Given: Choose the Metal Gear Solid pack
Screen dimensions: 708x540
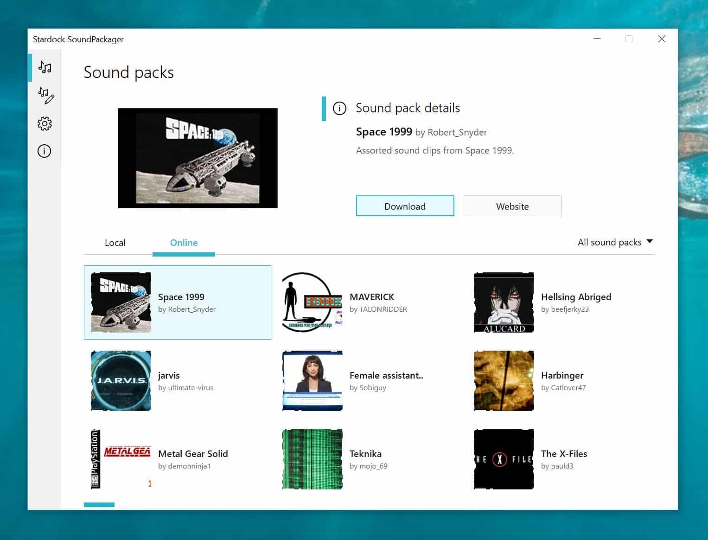Looking at the screenshot, I should 193,454.
